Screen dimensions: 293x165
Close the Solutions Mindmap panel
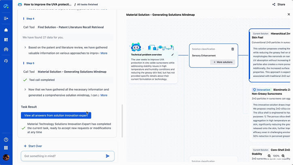tap(289, 15)
